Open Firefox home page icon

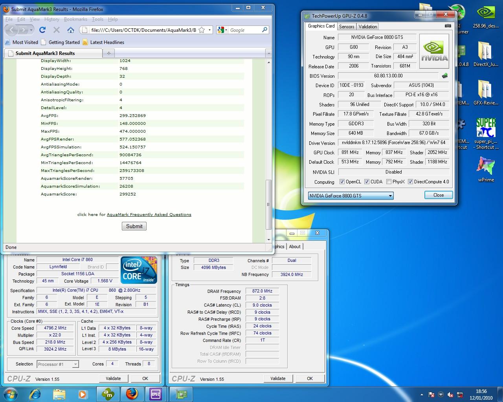point(71,30)
